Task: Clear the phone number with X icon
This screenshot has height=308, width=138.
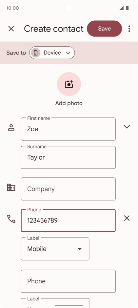Action: tap(127, 218)
